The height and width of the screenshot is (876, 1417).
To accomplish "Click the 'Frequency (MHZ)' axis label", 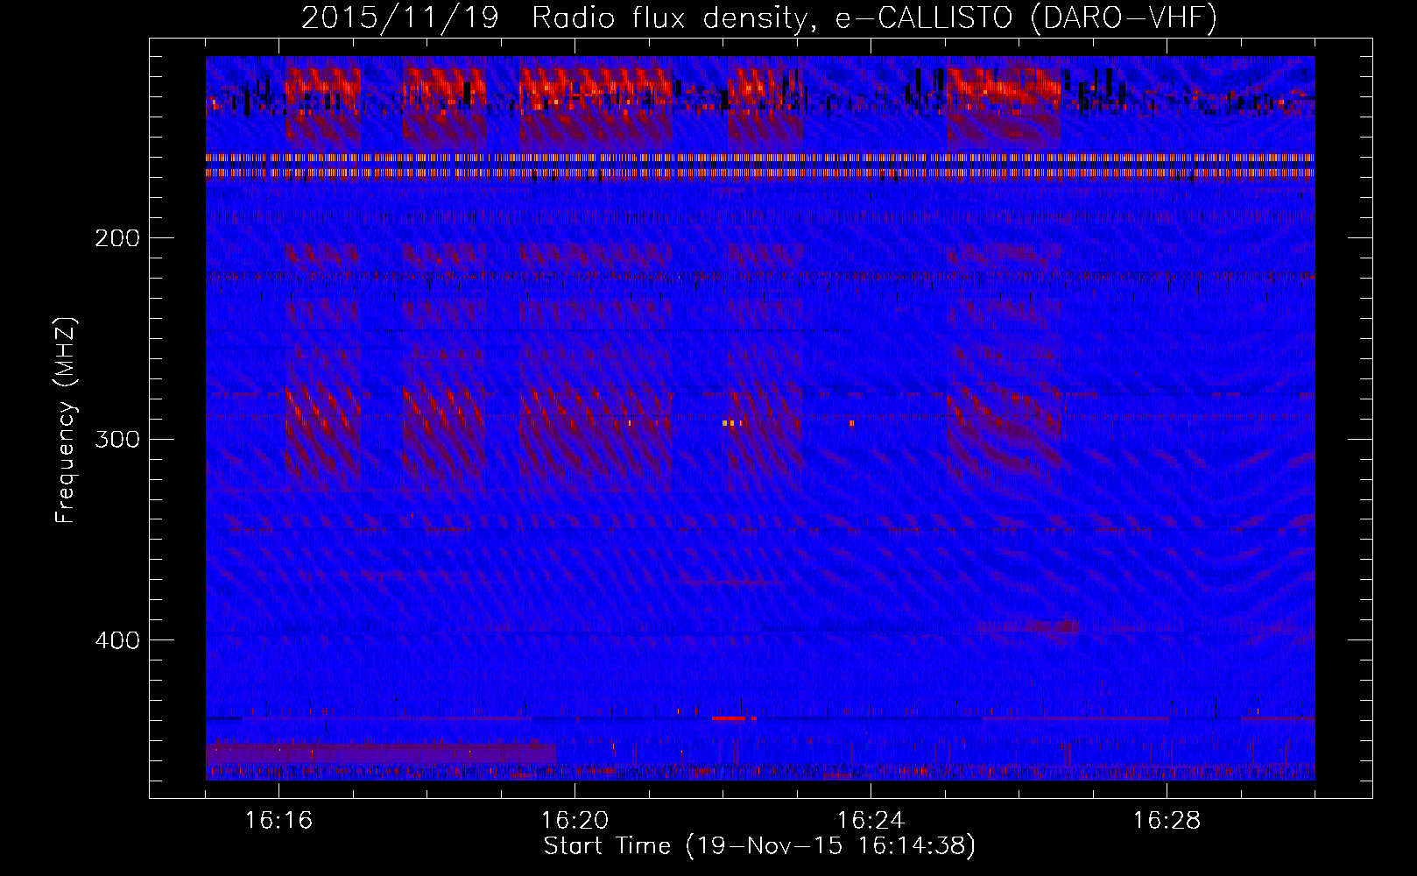I will [x=66, y=420].
